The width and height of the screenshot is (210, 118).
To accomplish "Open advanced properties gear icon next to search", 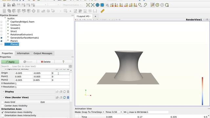I will tap(71, 66).
